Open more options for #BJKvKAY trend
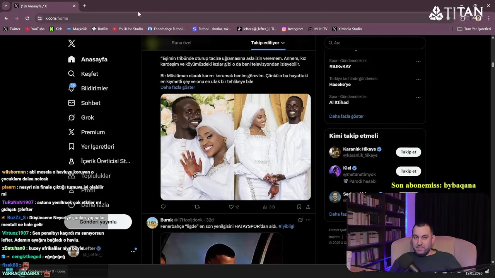 418,61
